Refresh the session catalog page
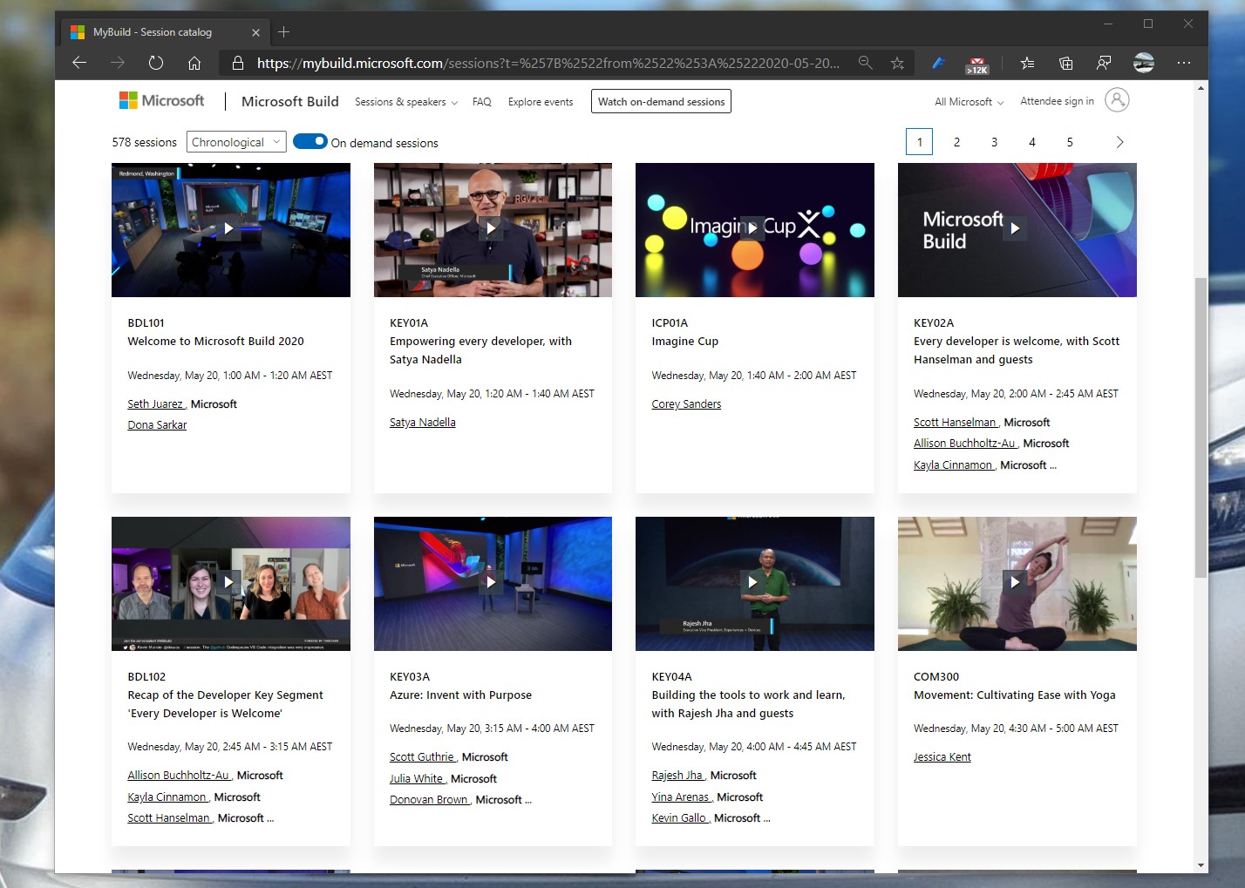The height and width of the screenshot is (888, 1245). click(155, 63)
